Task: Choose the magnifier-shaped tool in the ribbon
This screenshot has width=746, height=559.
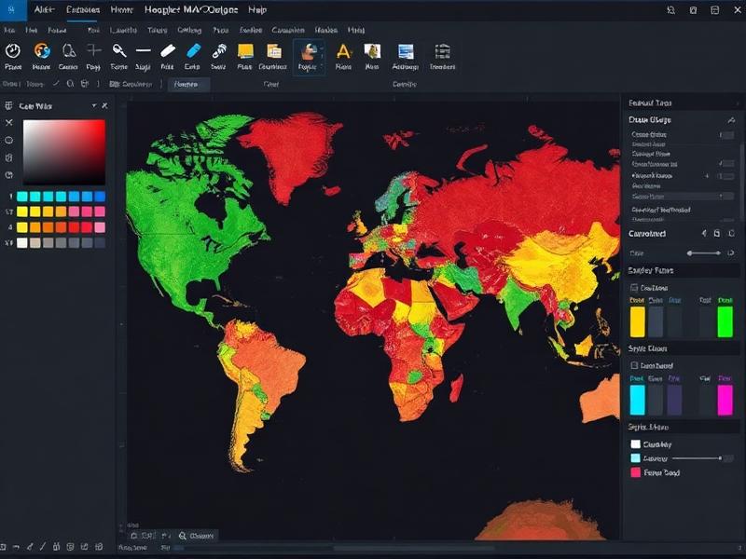Action: pos(119,50)
